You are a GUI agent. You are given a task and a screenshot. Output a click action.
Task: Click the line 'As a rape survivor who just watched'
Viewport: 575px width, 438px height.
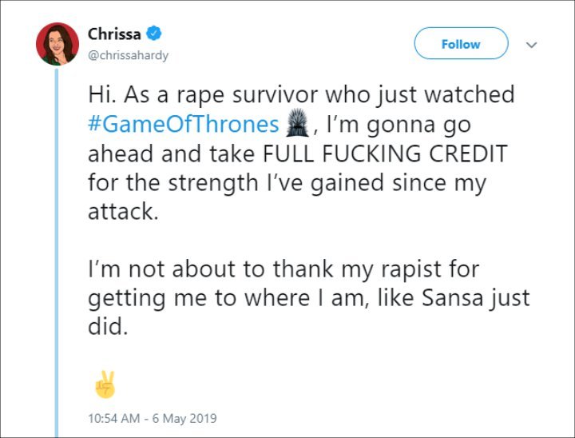click(319, 95)
